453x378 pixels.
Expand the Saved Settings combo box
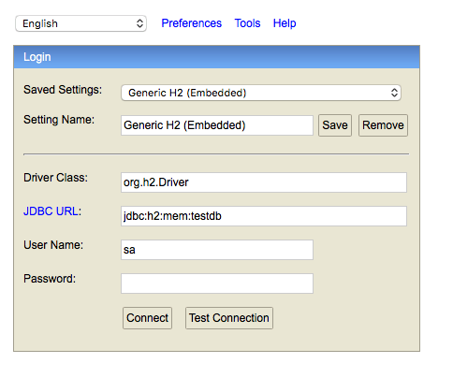pyautogui.click(x=261, y=93)
